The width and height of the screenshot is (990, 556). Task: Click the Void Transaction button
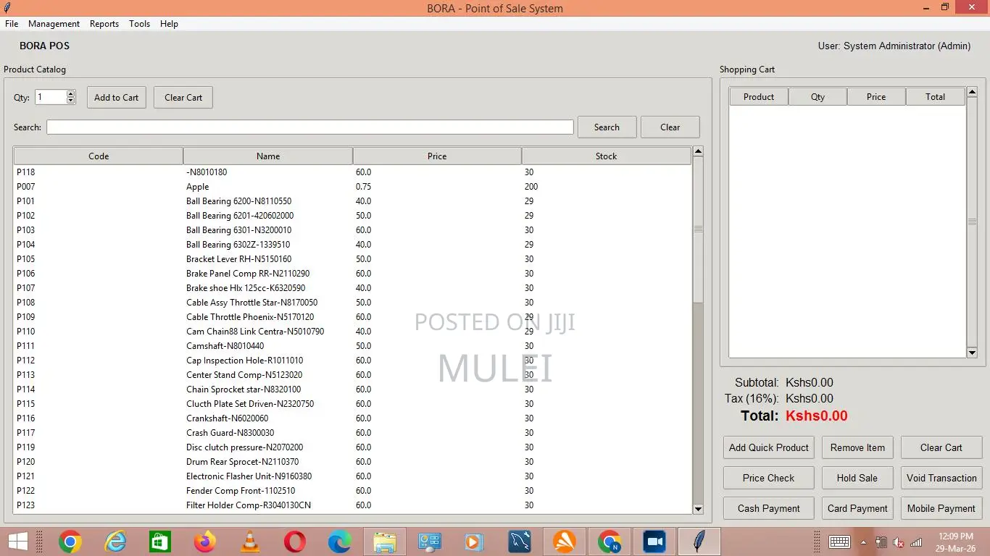coord(941,478)
